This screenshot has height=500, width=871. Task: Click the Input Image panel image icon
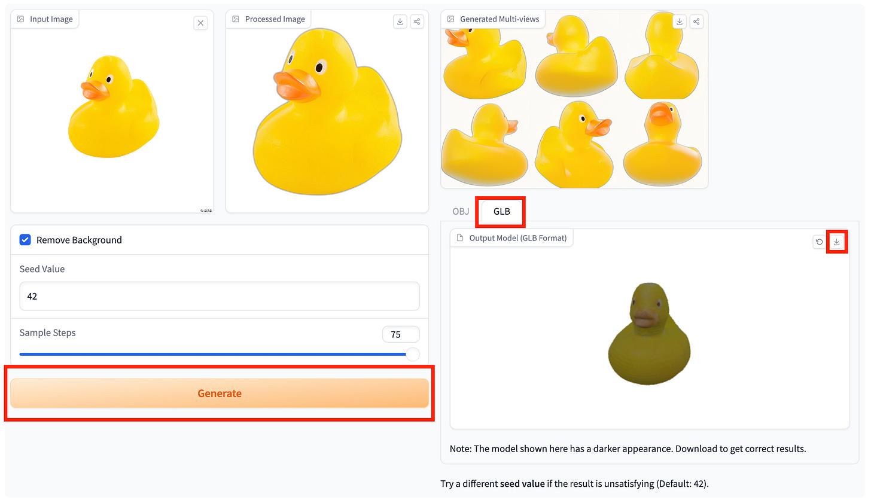[x=20, y=19]
